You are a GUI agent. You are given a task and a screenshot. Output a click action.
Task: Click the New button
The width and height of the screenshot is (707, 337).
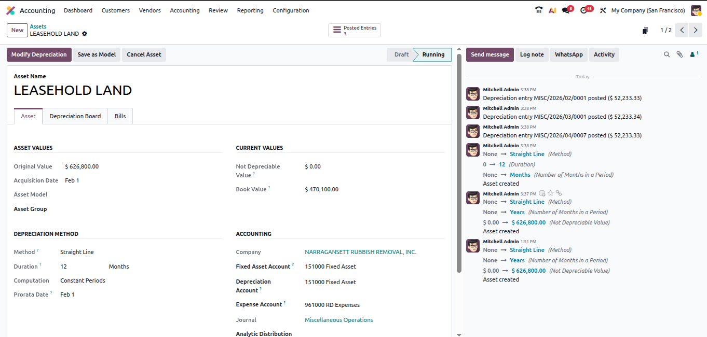coord(17,30)
